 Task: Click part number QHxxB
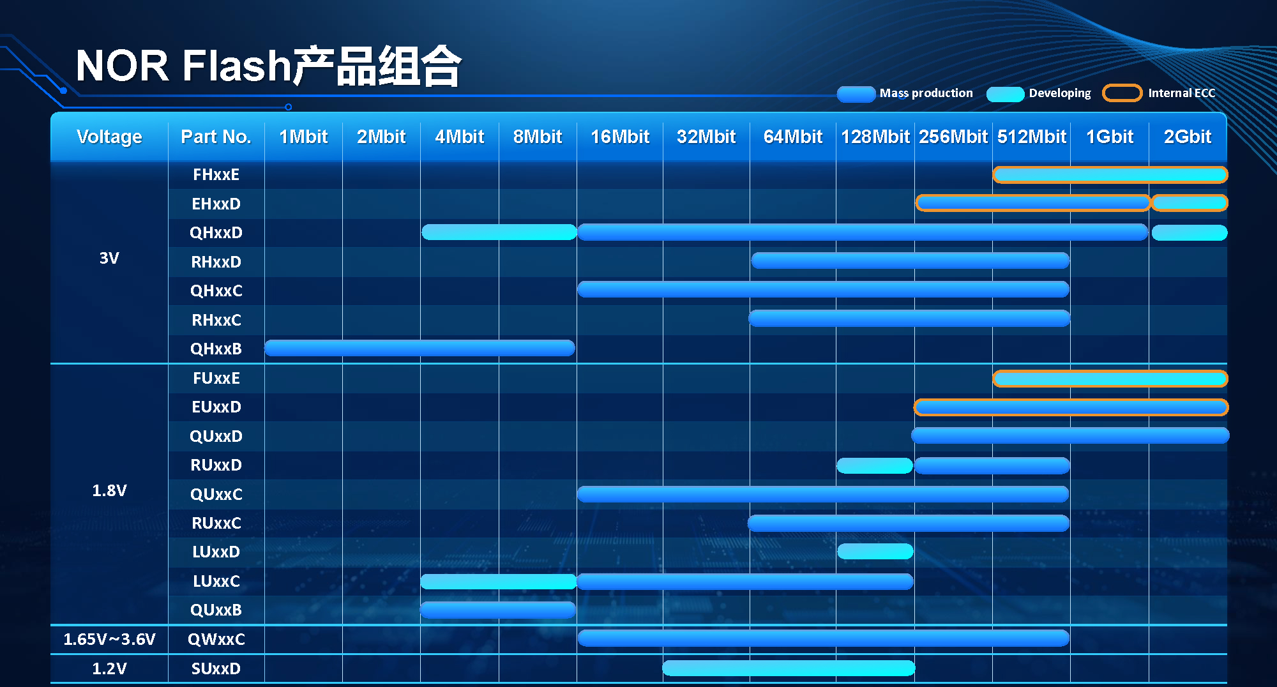(x=216, y=349)
